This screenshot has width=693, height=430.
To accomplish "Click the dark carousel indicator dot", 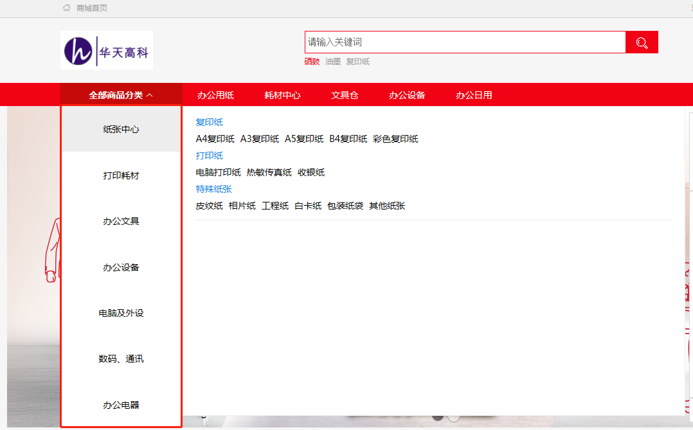I will [x=438, y=417].
